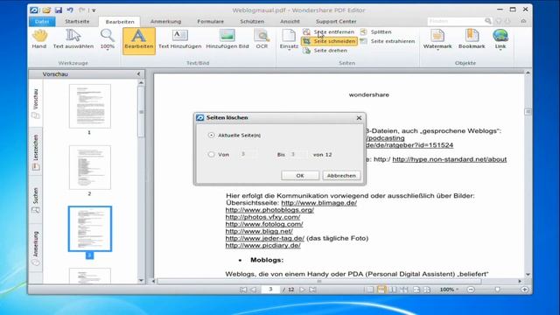
Task: Open the Watermark tool
Action: coord(437,39)
